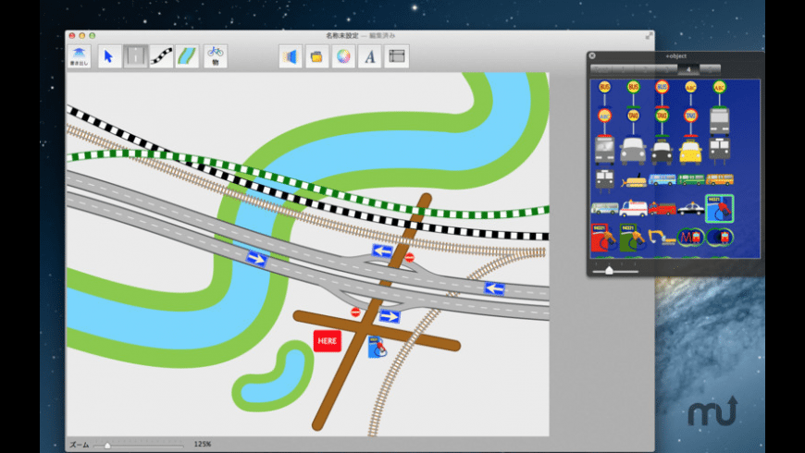Click the export button in the toolbar
This screenshot has width=805, height=453.
pyautogui.click(x=79, y=56)
